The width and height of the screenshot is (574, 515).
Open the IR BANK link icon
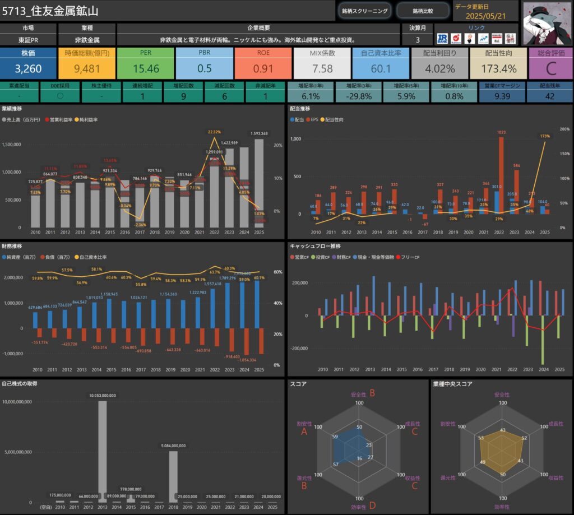(442, 39)
